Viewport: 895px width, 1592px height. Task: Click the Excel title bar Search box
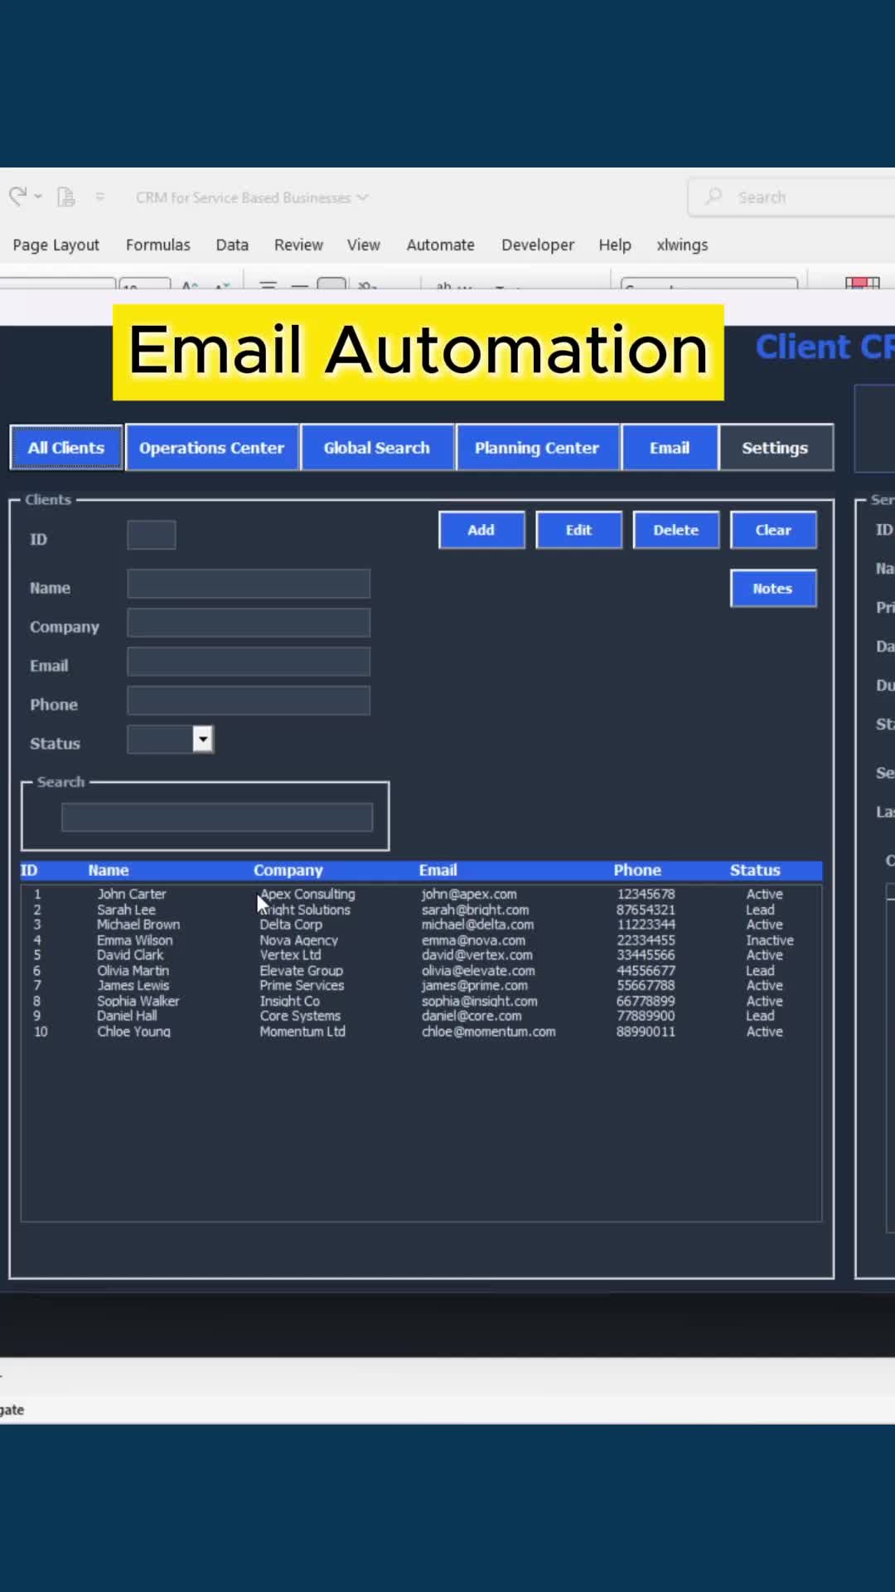pos(791,197)
